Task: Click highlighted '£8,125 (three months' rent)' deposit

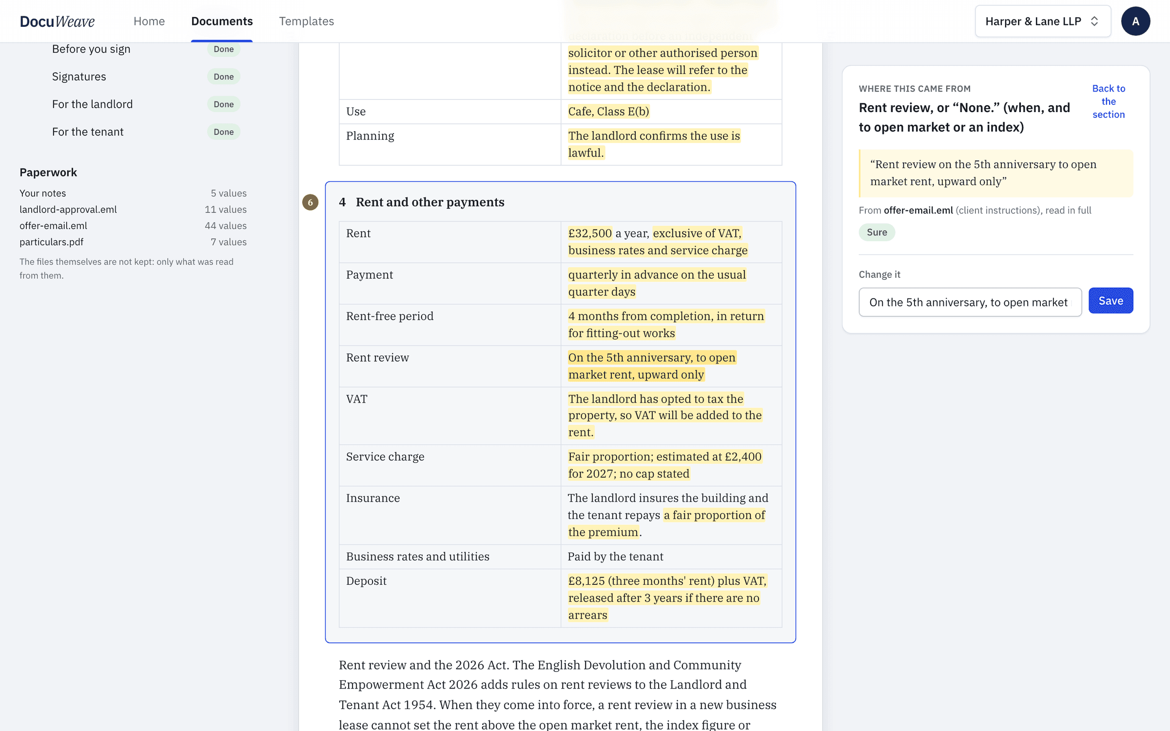Action: [x=667, y=598]
